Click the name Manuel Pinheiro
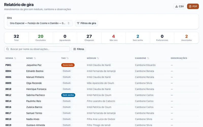The image size is (203, 127). tap(35, 77)
